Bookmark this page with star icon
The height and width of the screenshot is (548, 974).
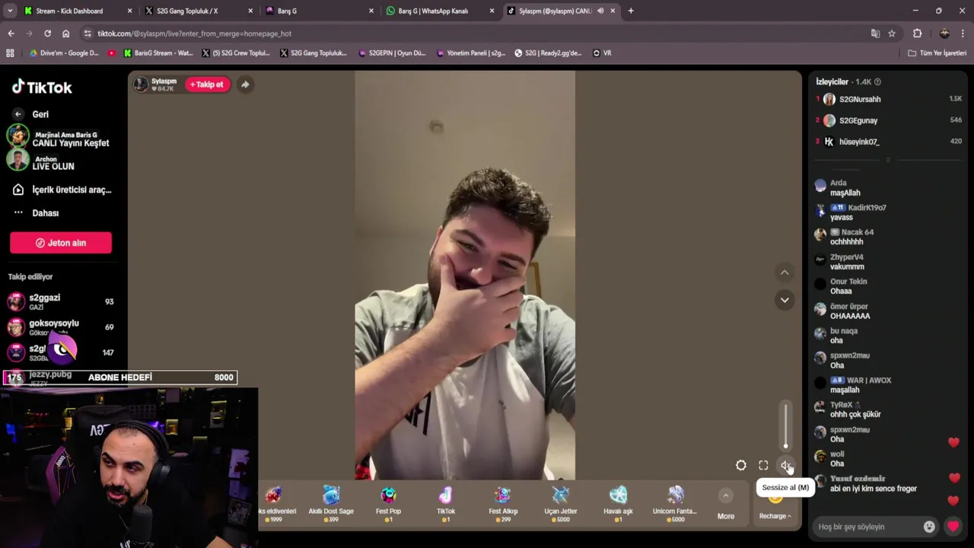coord(892,33)
